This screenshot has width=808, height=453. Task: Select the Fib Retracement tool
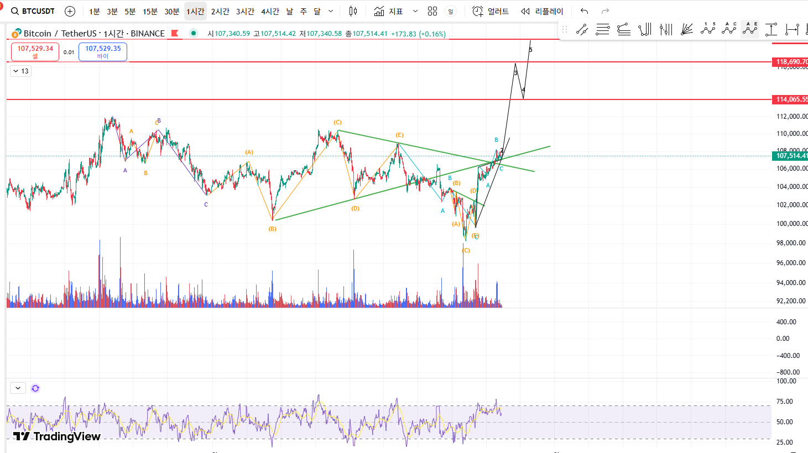(x=603, y=29)
